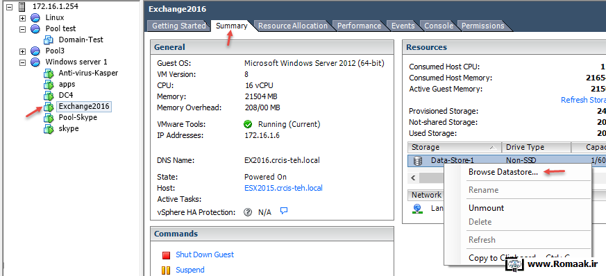Expand the Linux pool node

(23, 18)
